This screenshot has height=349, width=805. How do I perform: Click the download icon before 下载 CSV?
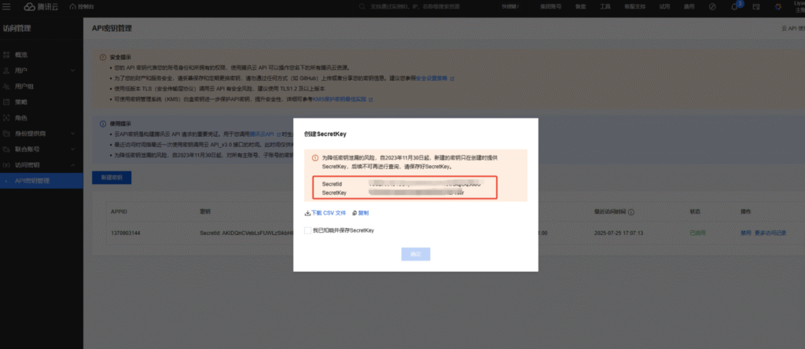[307, 212]
